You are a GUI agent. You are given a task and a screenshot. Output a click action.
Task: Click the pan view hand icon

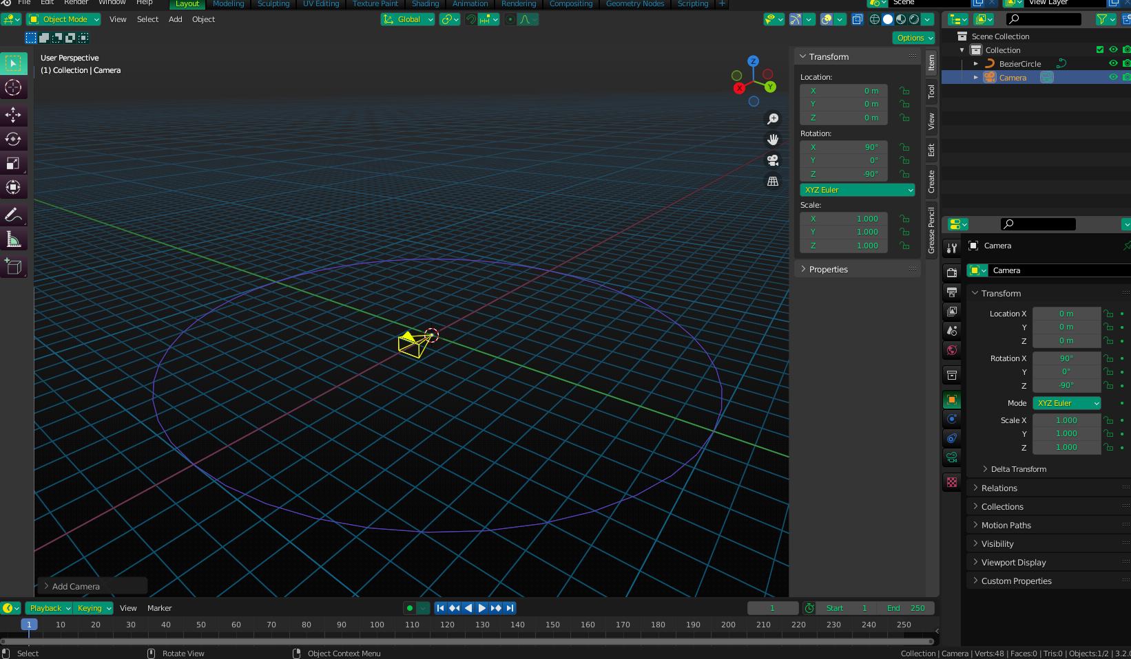coord(773,140)
